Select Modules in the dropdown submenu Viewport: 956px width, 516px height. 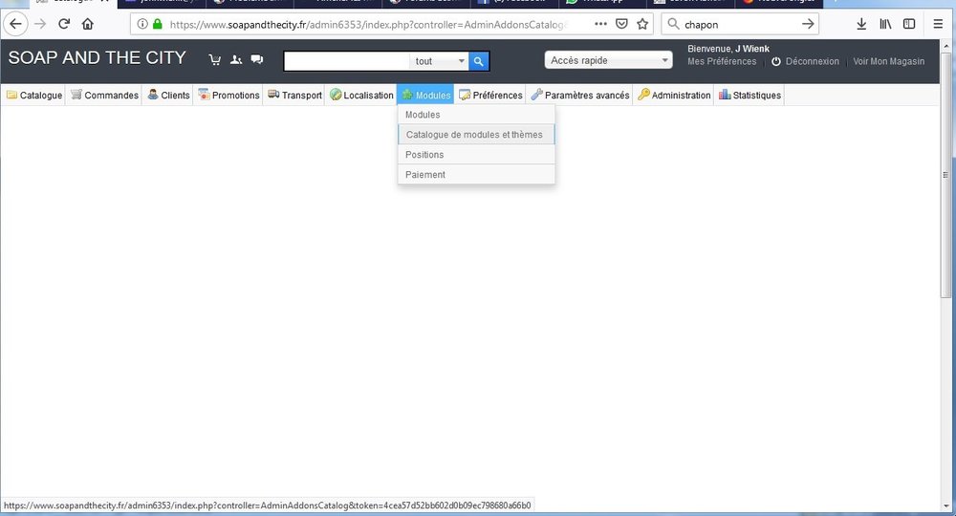click(476, 115)
